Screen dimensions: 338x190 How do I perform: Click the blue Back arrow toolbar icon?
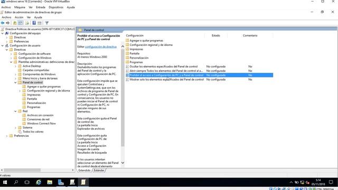[3, 23]
